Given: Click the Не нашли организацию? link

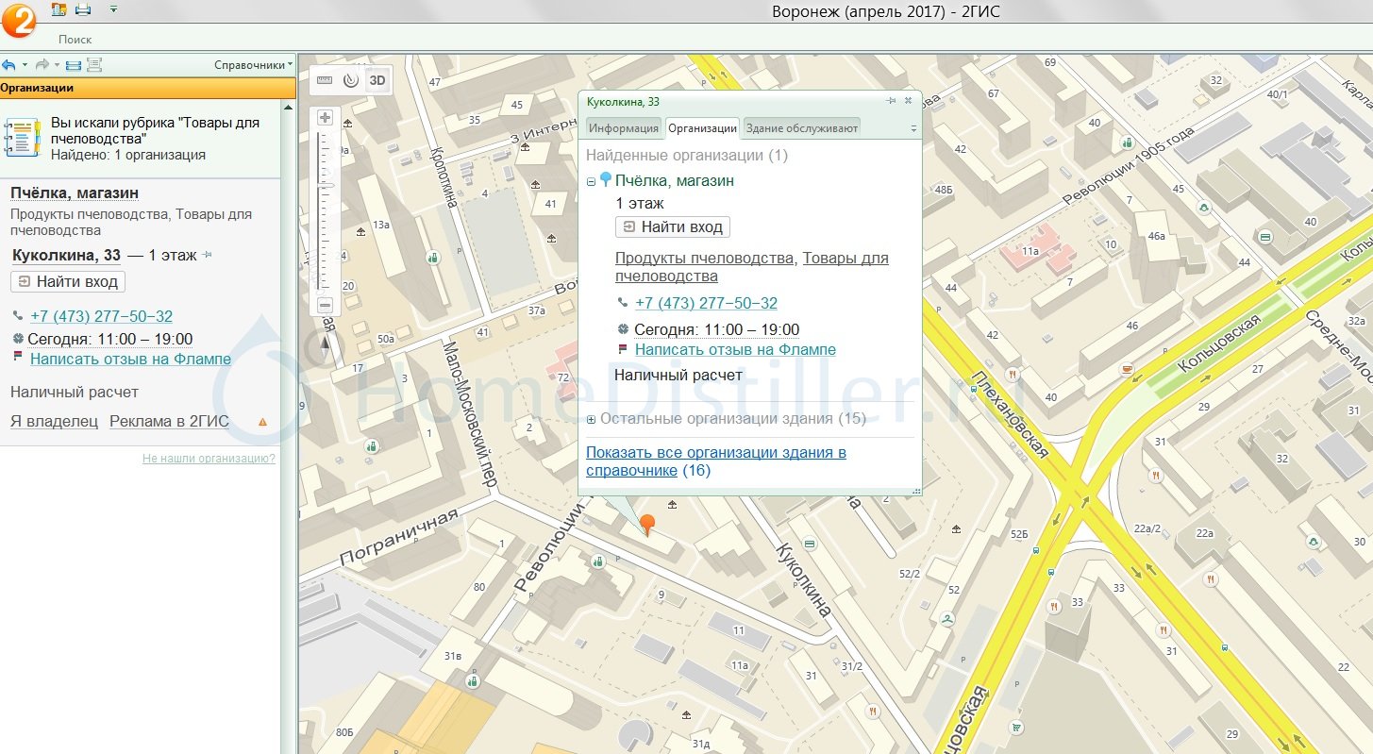Looking at the screenshot, I should click(209, 459).
